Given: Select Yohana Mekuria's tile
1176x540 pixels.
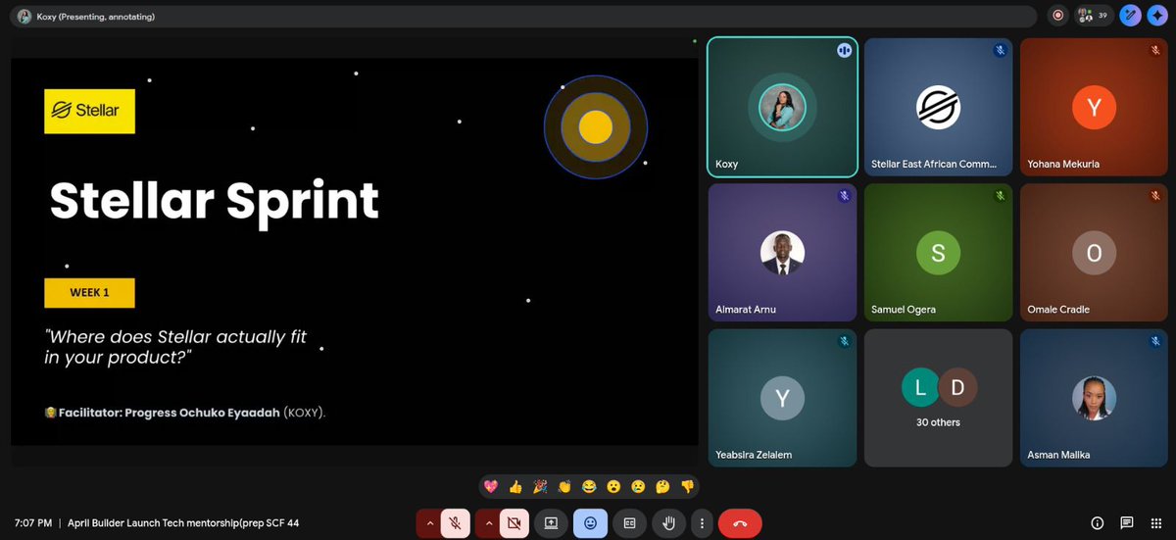Looking at the screenshot, I should (1094, 107).
